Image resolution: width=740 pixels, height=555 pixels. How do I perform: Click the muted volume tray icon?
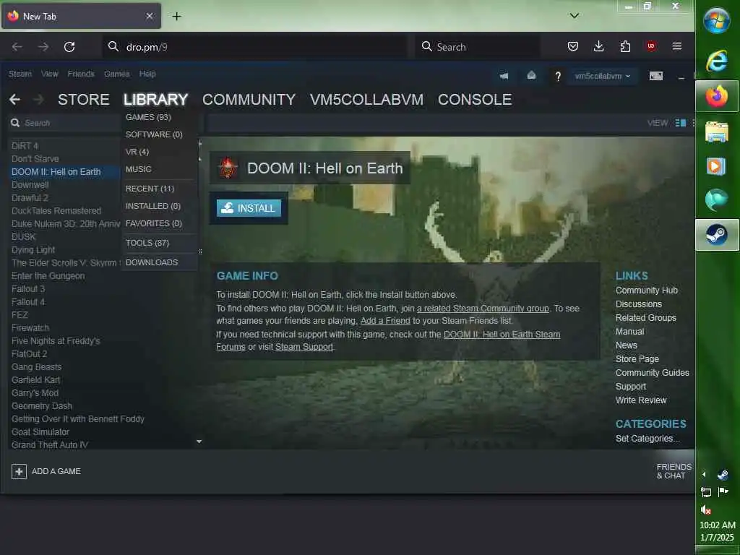pos(706,509)
